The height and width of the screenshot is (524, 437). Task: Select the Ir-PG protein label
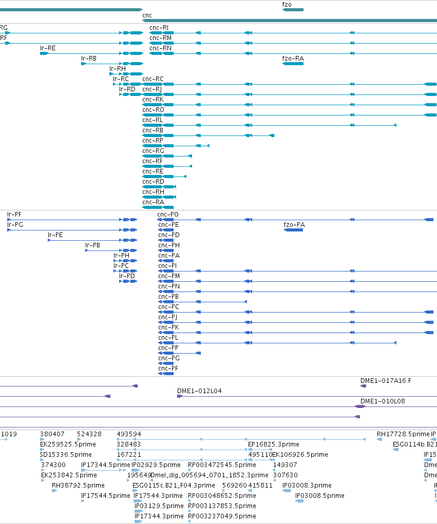[x=15, y=225]
